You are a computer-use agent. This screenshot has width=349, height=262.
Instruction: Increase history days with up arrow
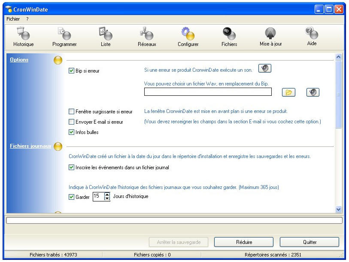(107, 195)
